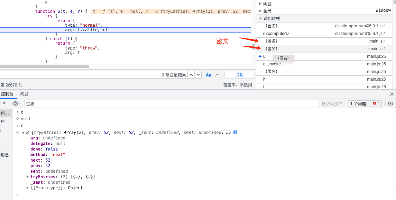Screen dimensions: 396x200
Task: Collapse the 调用堆栈 section
Action: (x=260, y=18)
